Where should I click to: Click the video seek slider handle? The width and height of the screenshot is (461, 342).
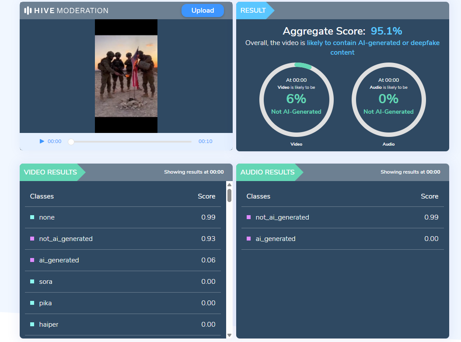71,142
